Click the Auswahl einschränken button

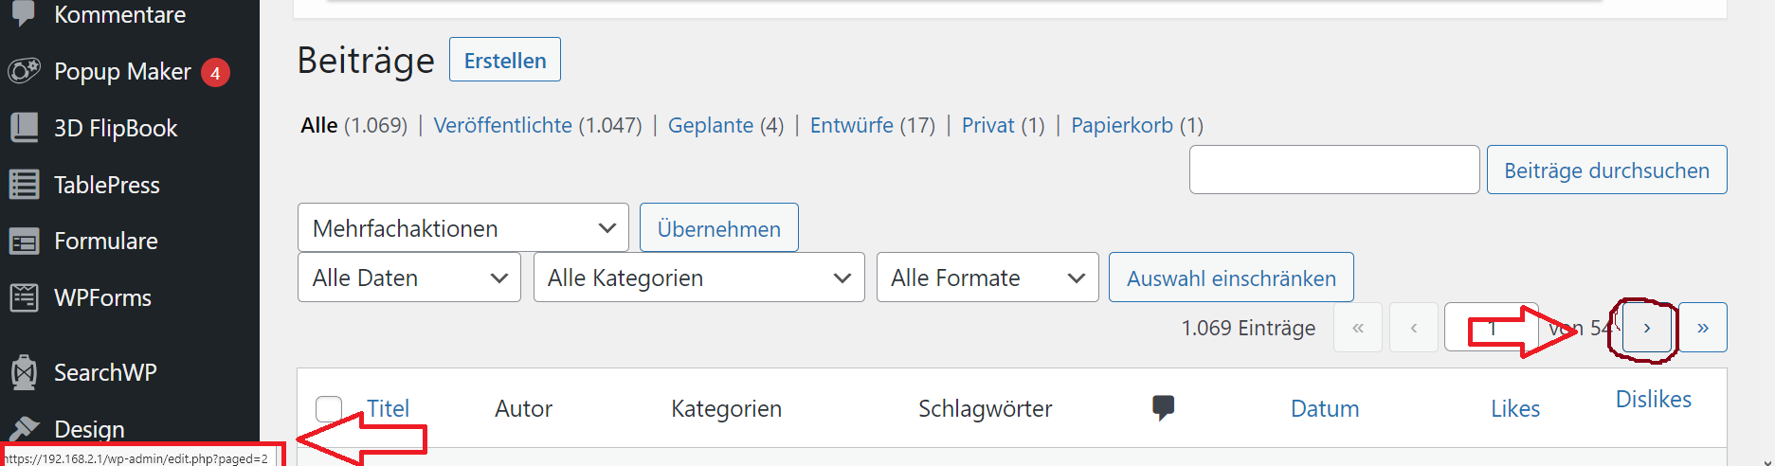[1231, 278]
